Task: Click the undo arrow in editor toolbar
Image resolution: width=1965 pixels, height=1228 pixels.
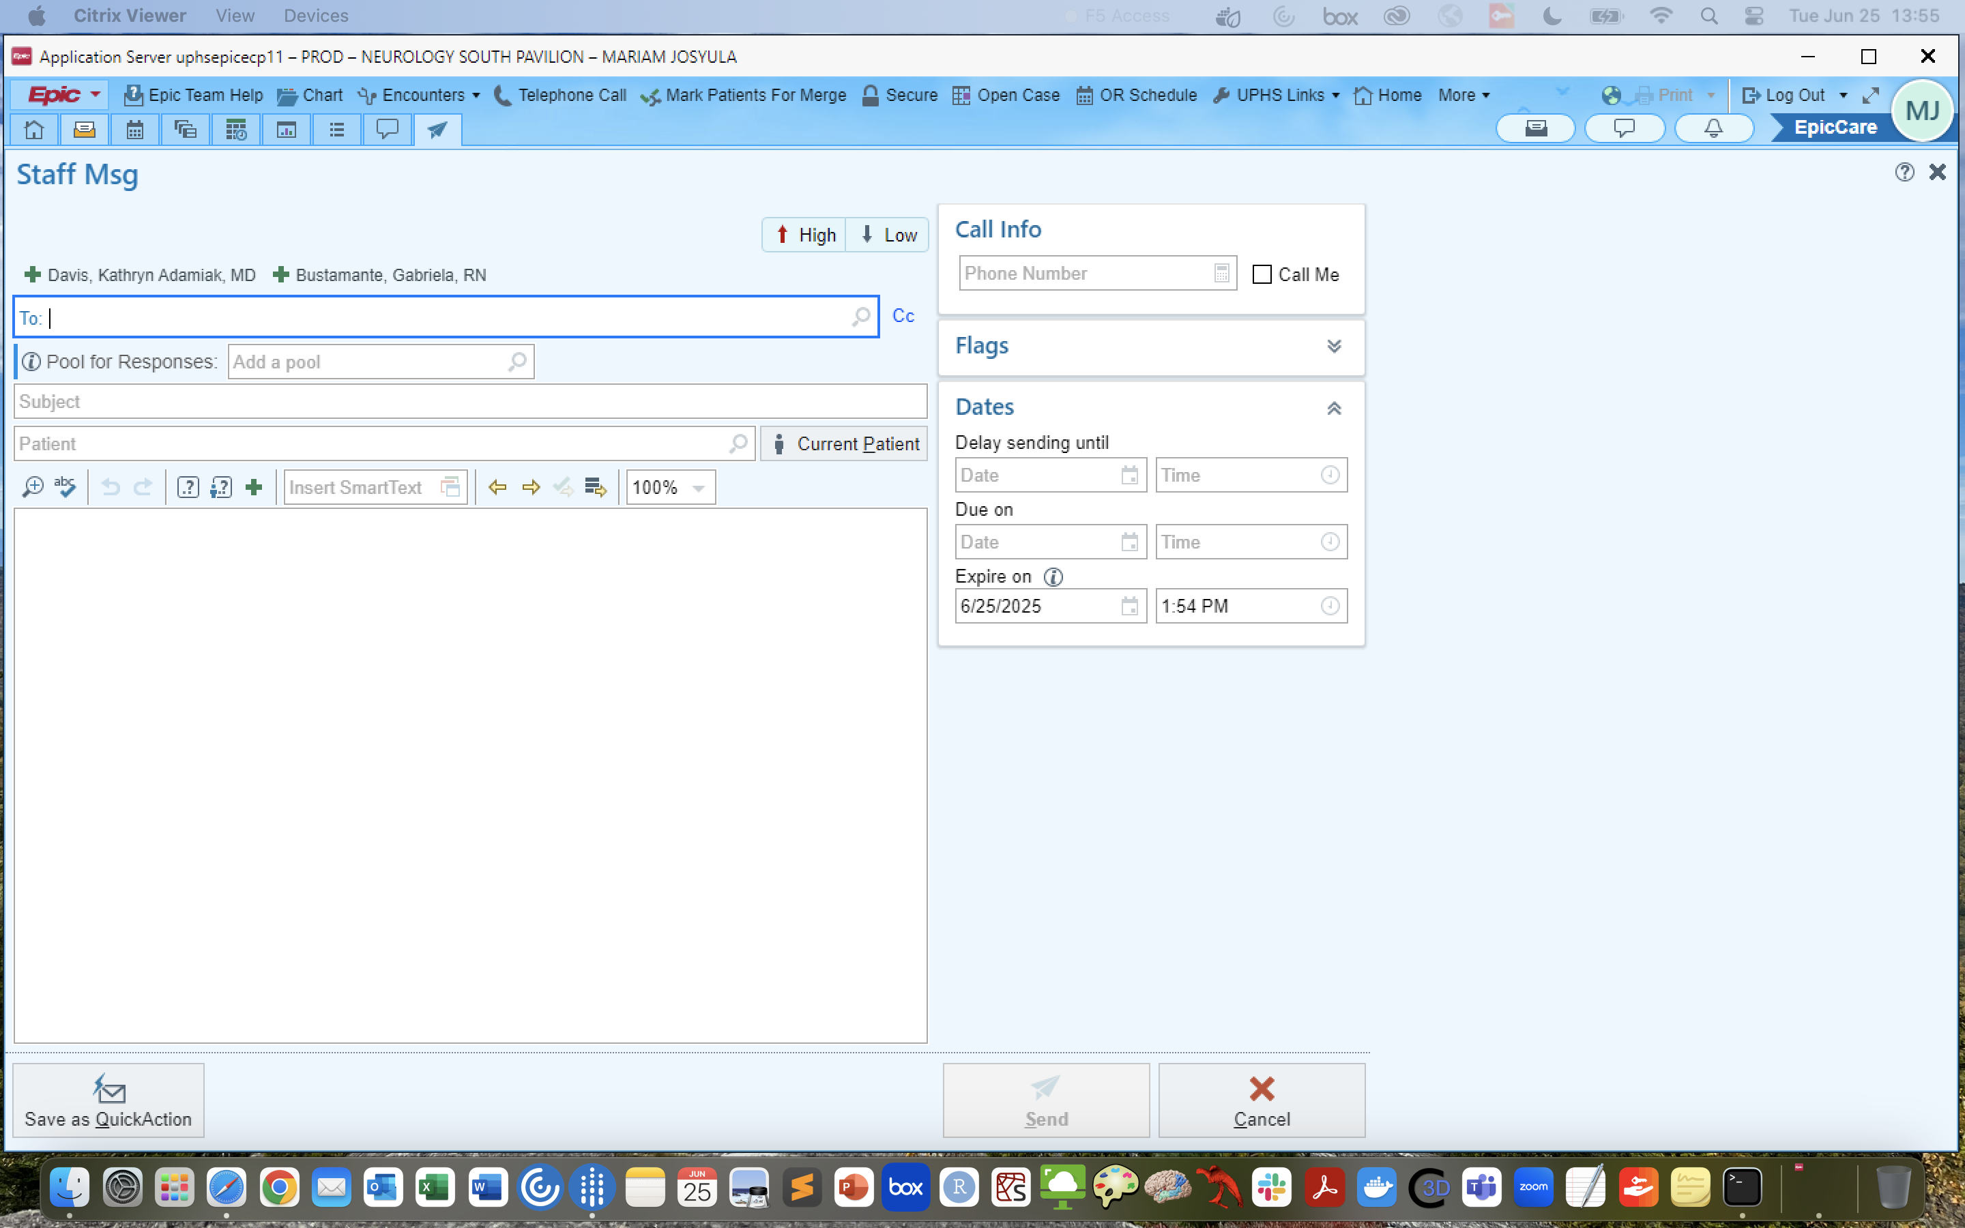Action: pyautogui.click(x=111, y=487)
